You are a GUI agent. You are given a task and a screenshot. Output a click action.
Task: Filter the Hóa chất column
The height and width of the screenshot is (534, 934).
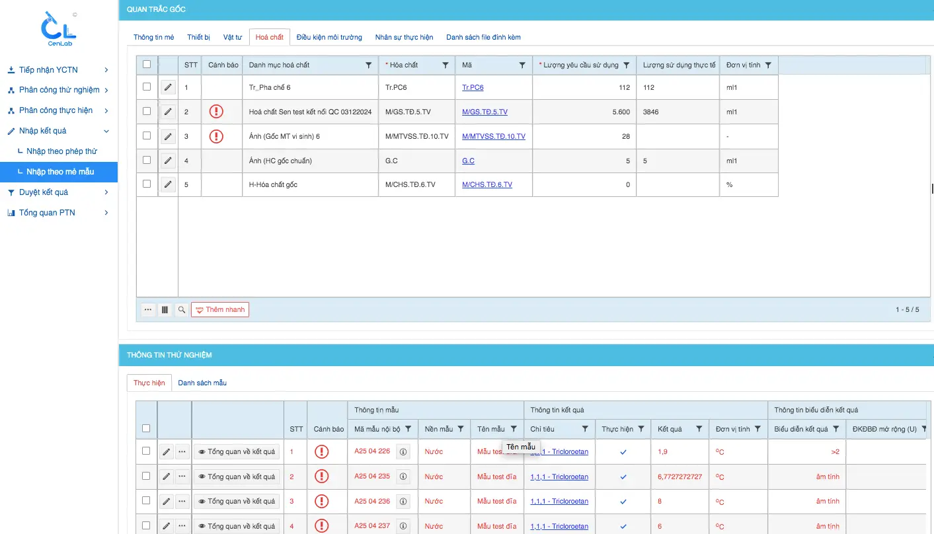coord(446,65)
